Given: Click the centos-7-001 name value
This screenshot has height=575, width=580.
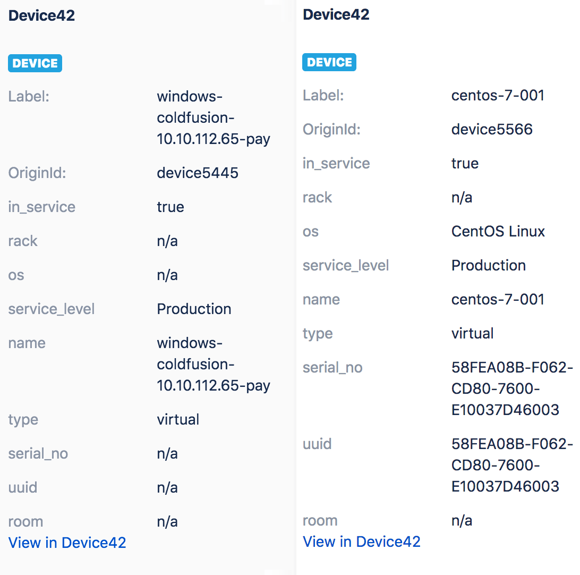Looking at the screenshot, I should pos(497,299).
